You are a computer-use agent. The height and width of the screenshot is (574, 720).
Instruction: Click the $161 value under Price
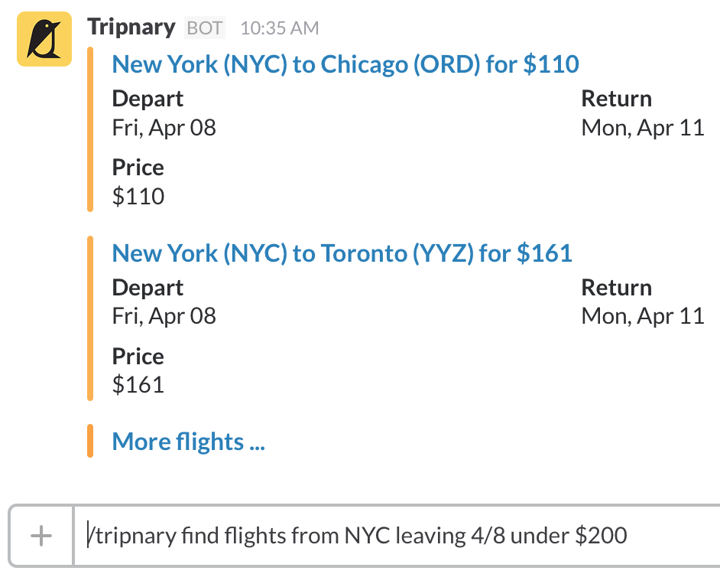click(x=138, y=385)
